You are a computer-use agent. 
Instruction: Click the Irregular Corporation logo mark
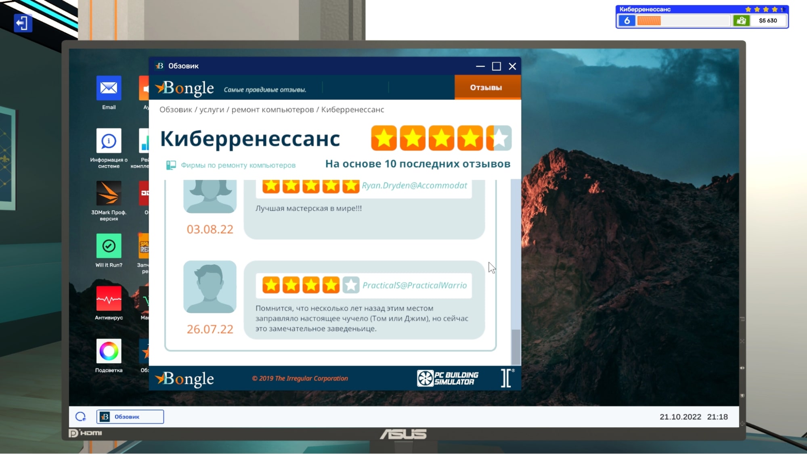coord(507,378)
